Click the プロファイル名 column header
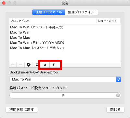This screenshot has width=130, height=118. point(53,21)
